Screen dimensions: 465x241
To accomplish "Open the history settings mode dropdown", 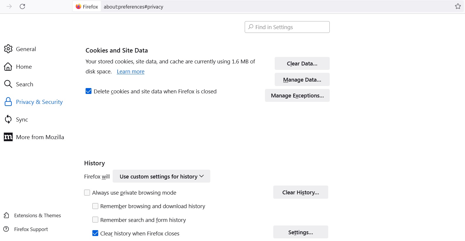I will (x=161, y=176).
